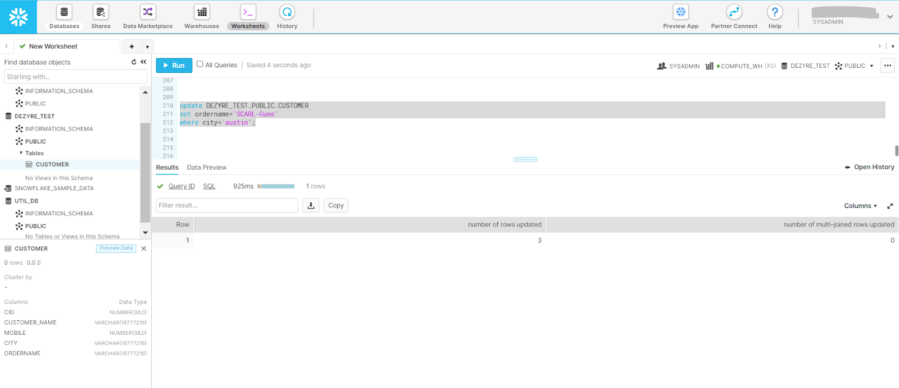The image size is (899, 388).
Task: Open the SQL link
Action: click(209, 186)
